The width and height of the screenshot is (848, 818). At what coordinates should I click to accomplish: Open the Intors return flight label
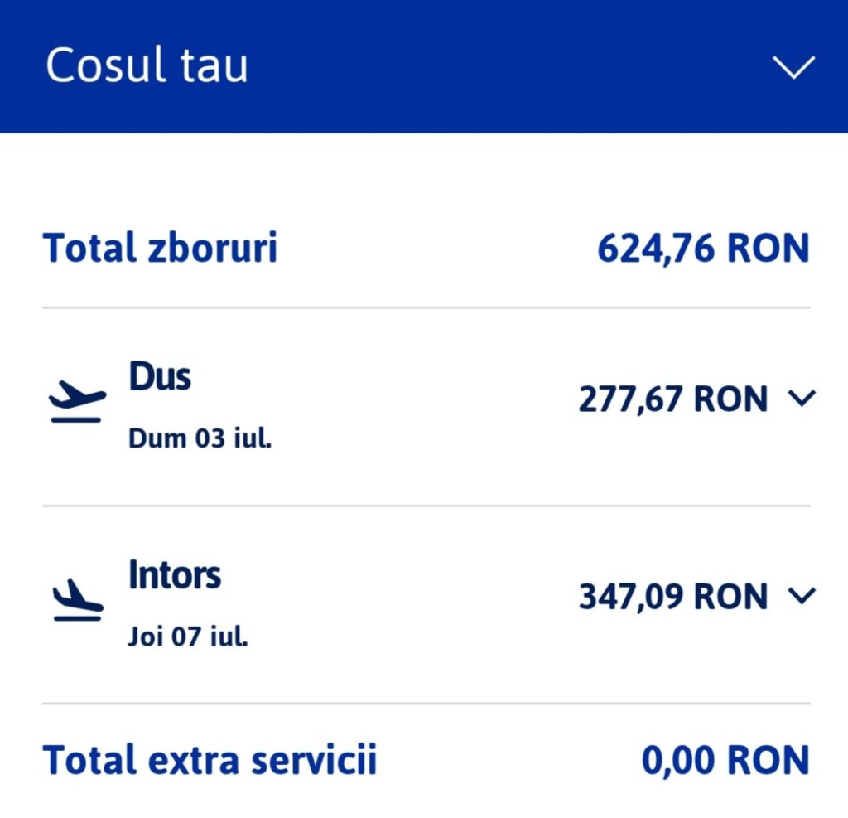pyautogui.click(x=175, y=574)
